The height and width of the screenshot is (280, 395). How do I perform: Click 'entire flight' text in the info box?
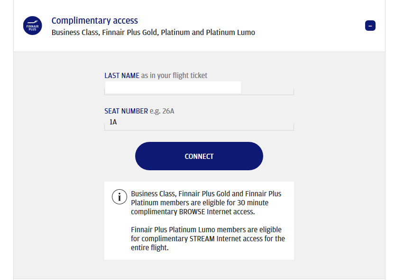[149, 247]
